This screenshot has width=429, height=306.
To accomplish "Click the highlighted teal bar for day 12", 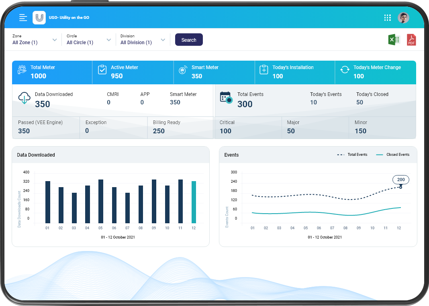I will tap(194, 202).
